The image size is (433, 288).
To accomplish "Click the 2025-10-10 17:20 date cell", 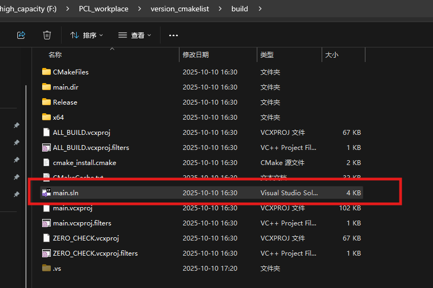I will [210, 268].
